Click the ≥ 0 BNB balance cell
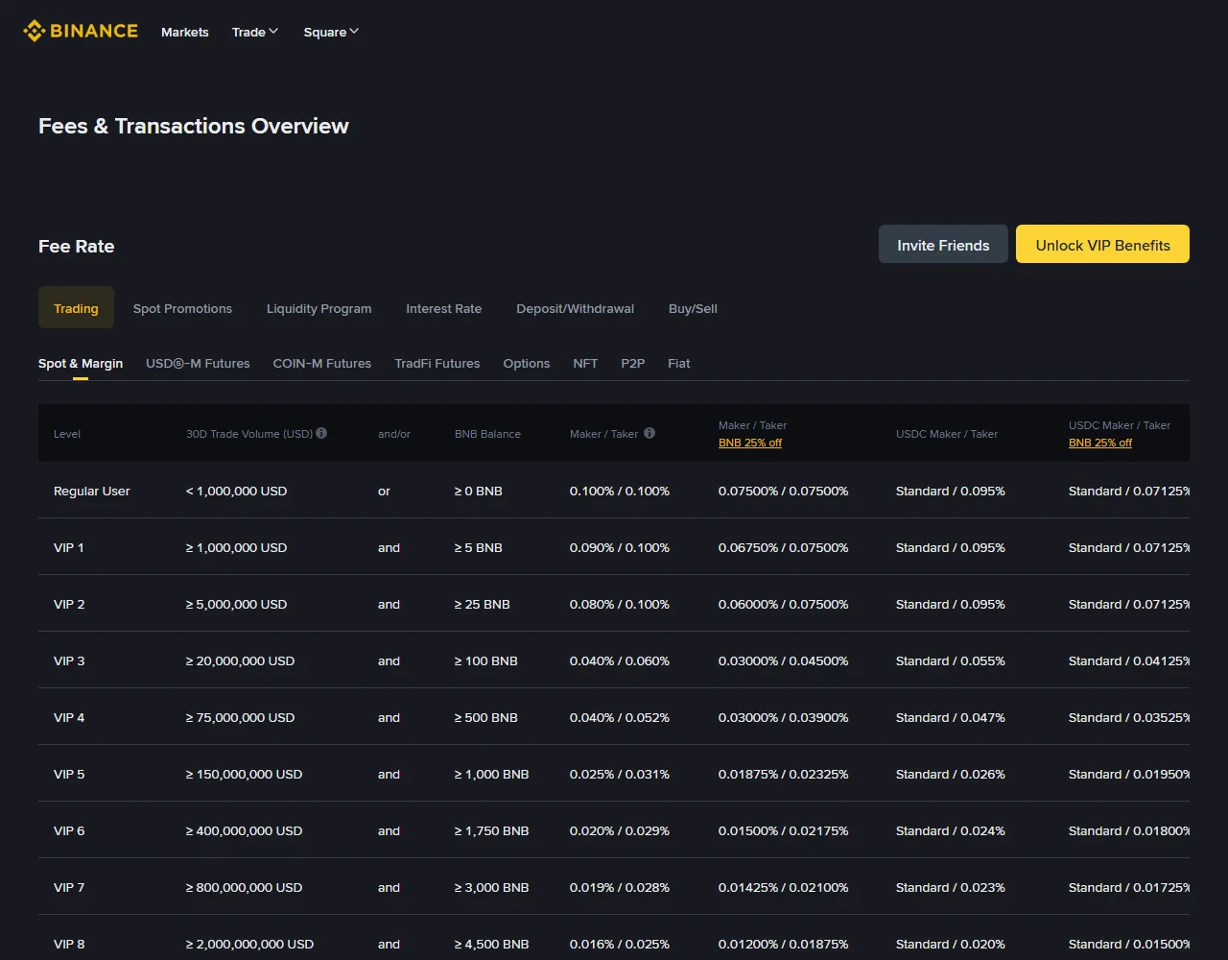Viewport: 1228px width, 960px height. (479, 491)
